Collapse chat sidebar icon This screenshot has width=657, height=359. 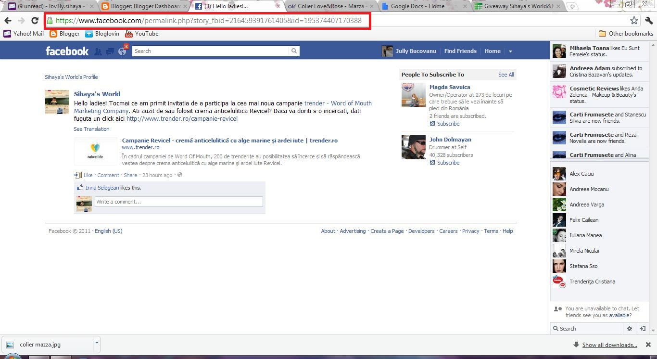click(642, 329)
